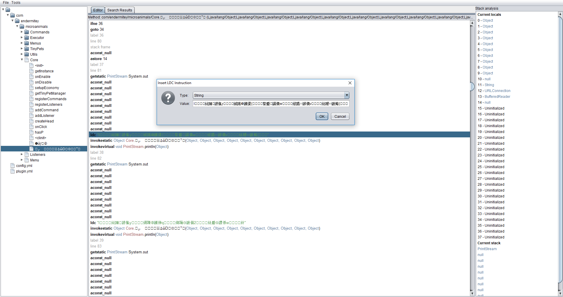Open the Tools menu
Screen dimensions: 563x297
point(16,3)
